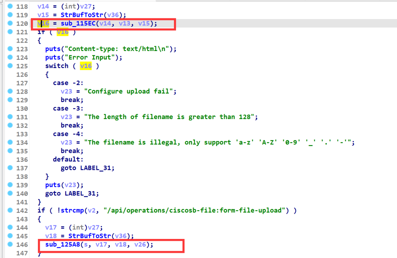Toggle breakpoint dot on line 119

coord(10,14)
